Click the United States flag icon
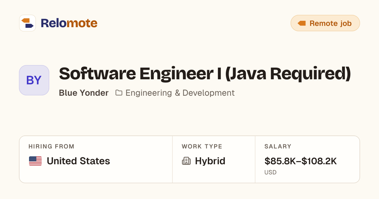The image size is (379, 199). (35, 161)
